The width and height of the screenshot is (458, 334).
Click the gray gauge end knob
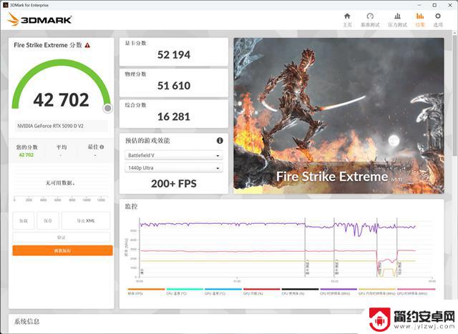(x=108, y=108)
